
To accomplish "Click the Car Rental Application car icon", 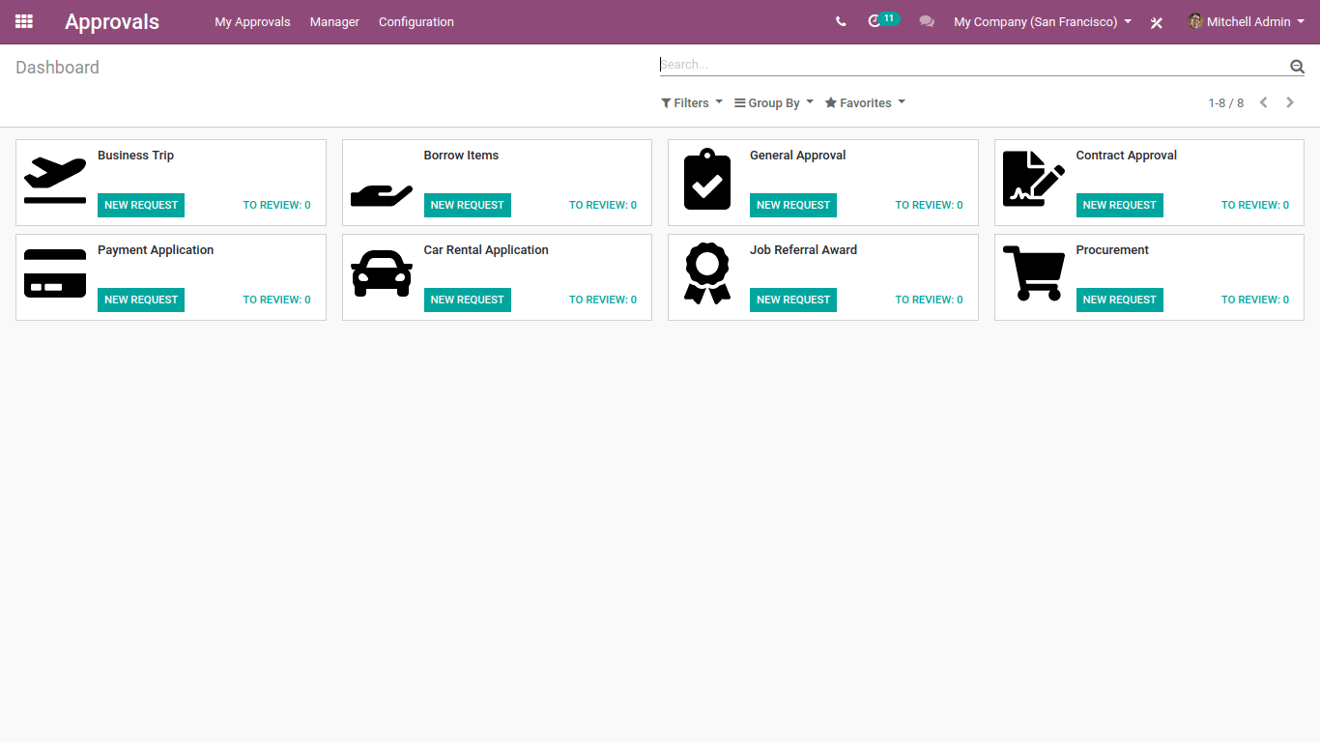I will coord(382,273).
